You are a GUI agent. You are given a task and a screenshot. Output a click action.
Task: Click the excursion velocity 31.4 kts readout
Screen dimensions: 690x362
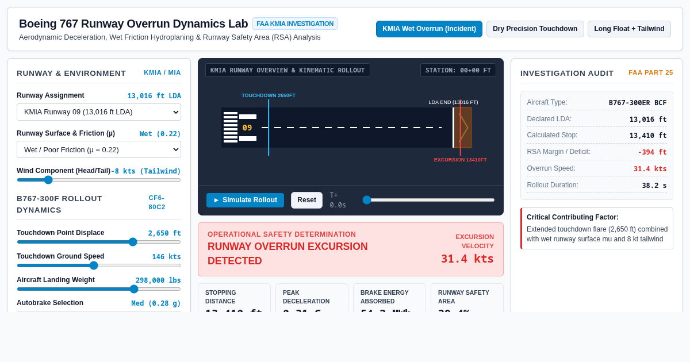(x=467, y=259)
